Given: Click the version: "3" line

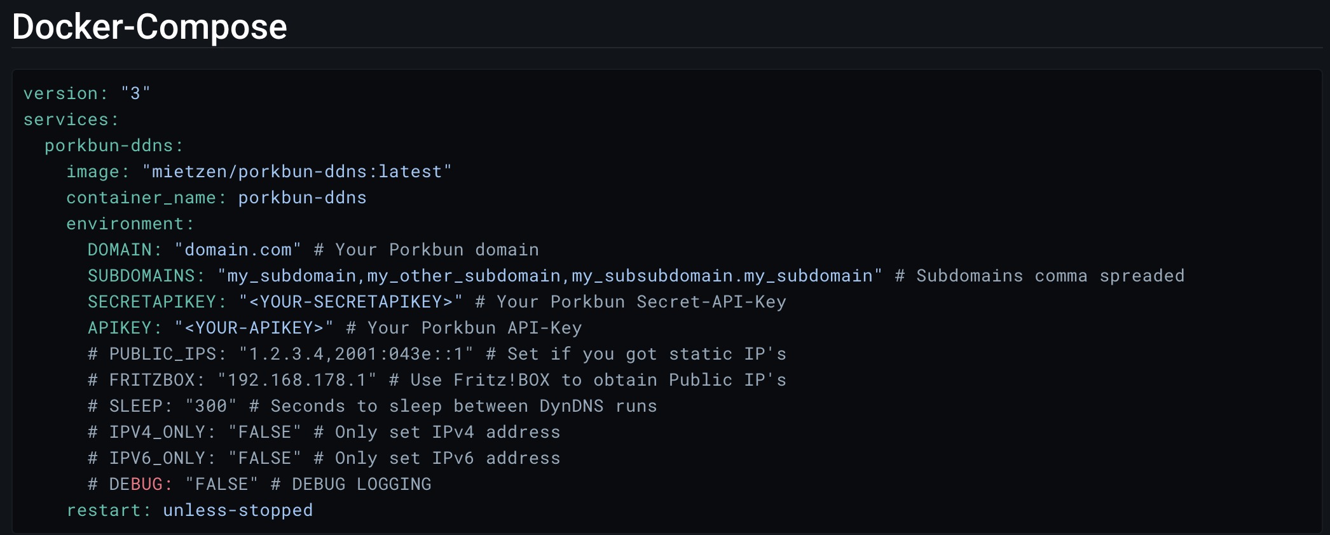Looking at the screenshot, I should pos(87,93).
